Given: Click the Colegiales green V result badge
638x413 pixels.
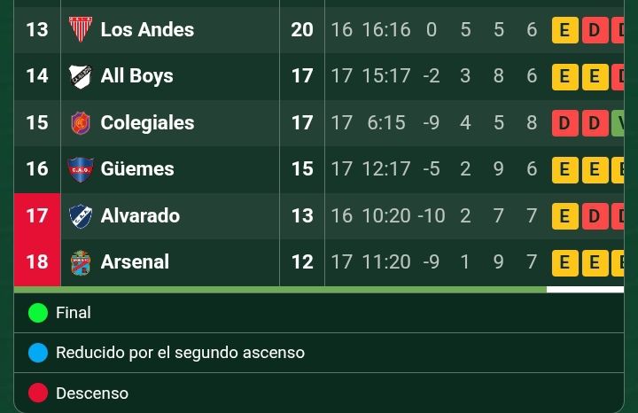Looking at the screenshot, I should [x=618, y=123].
